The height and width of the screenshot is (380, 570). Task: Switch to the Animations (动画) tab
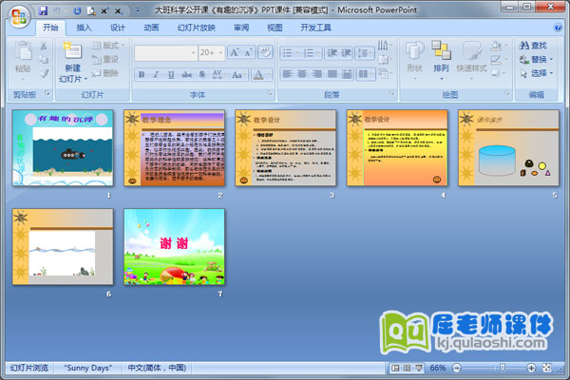click(151, 28)
